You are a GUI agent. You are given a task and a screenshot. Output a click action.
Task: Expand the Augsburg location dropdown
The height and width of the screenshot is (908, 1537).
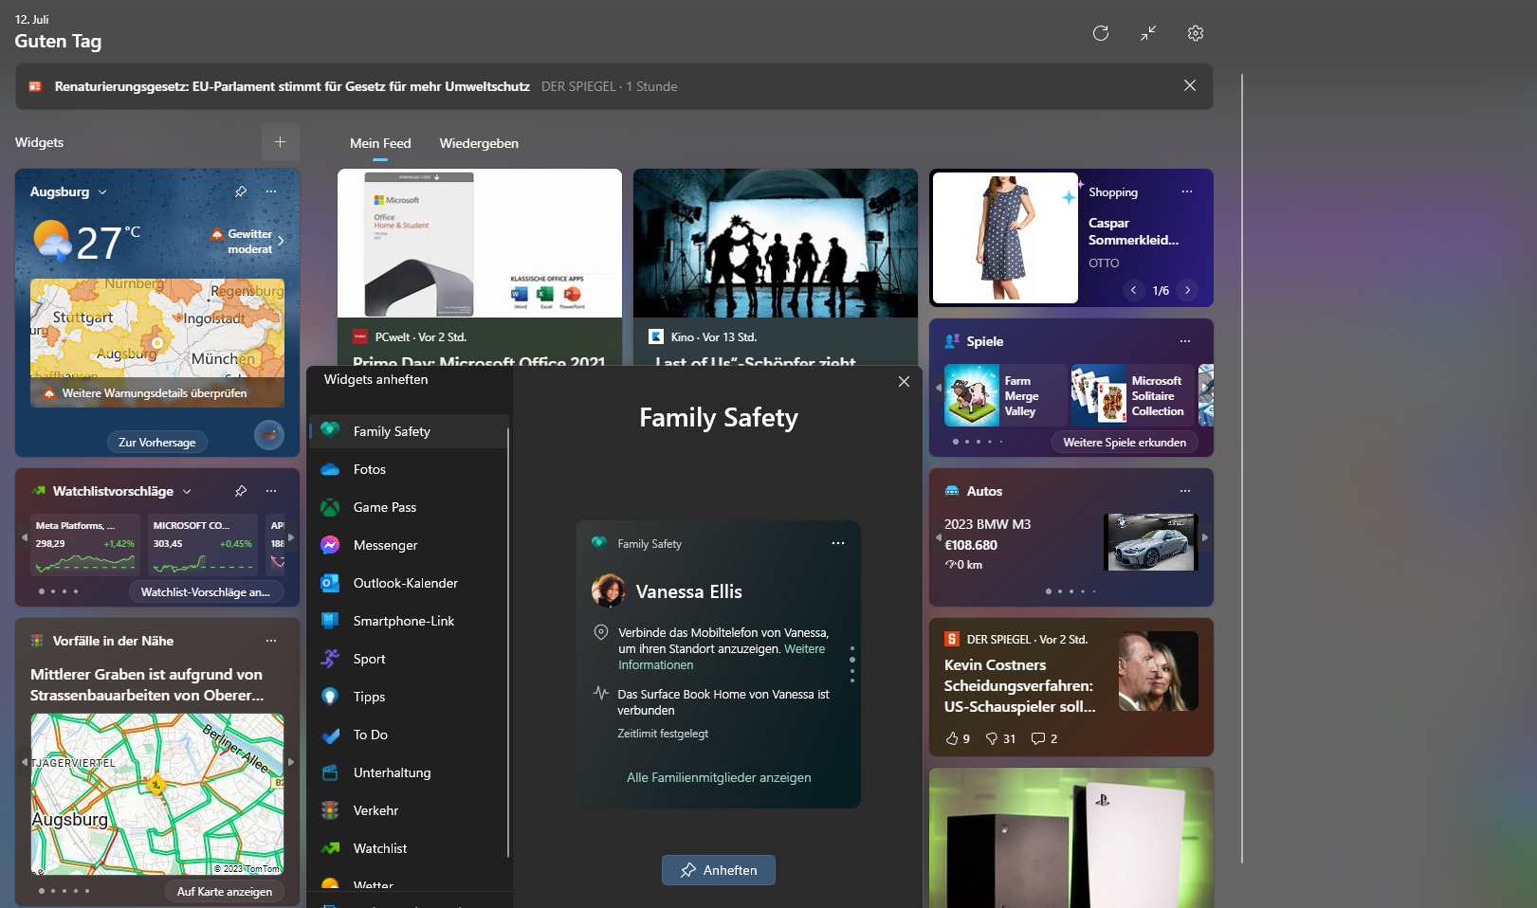[103, 191]
